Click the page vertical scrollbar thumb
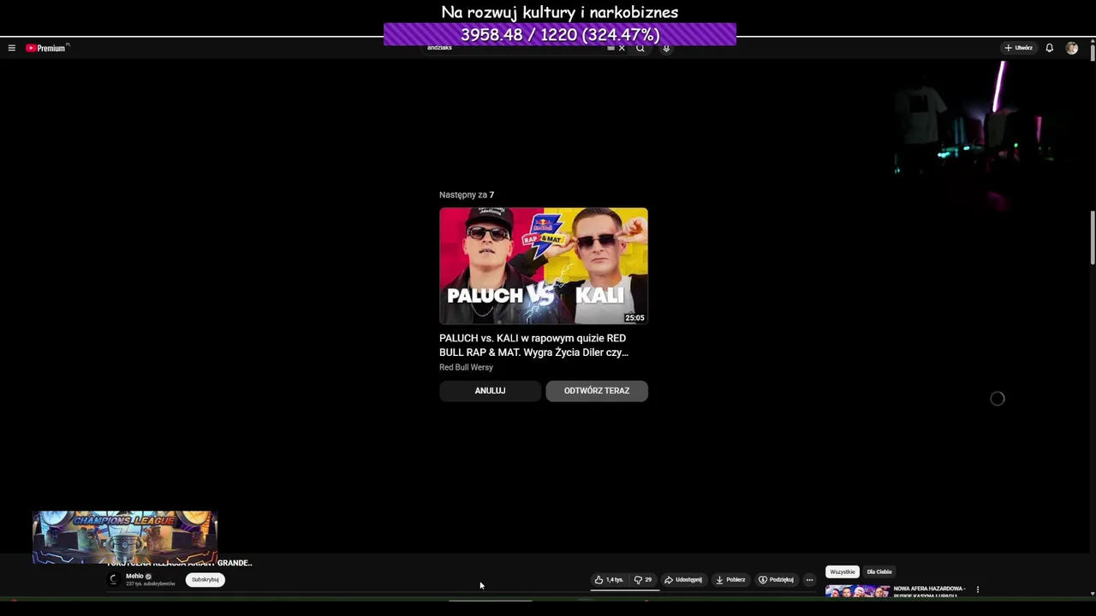Viewport: 1096px width, 616px height. [1093, 237]
